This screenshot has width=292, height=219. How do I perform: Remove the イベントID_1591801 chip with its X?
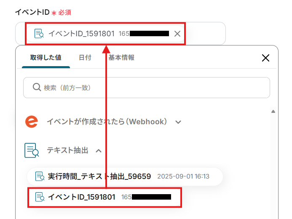[177, 34]
